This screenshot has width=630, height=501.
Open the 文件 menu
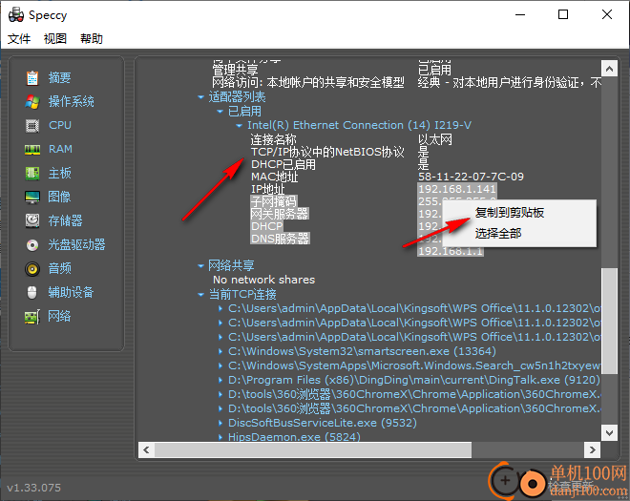[19, 39]
